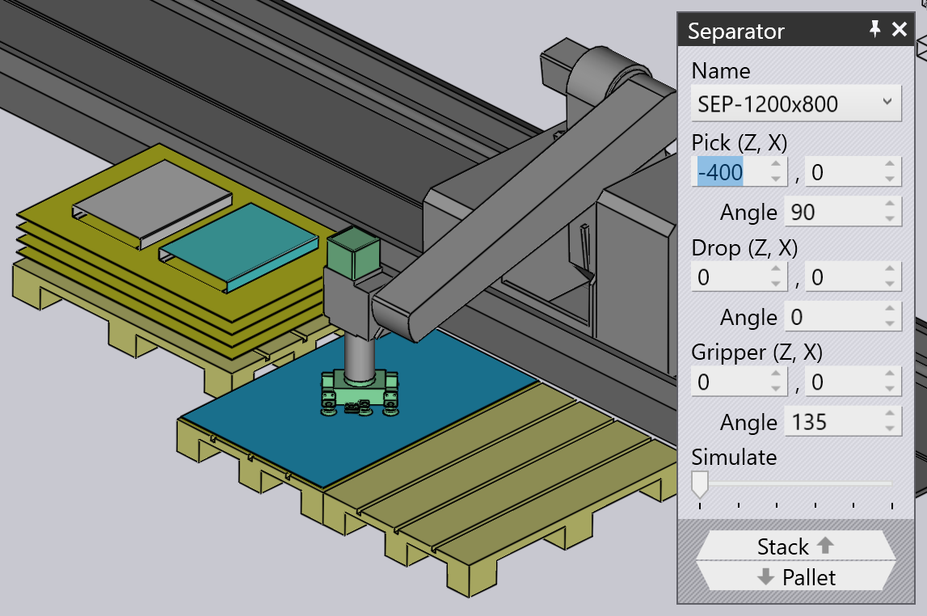This screenshot has width=927, height=616.
Task: Increase the Gripper Z value
Action: coord(776,374)
